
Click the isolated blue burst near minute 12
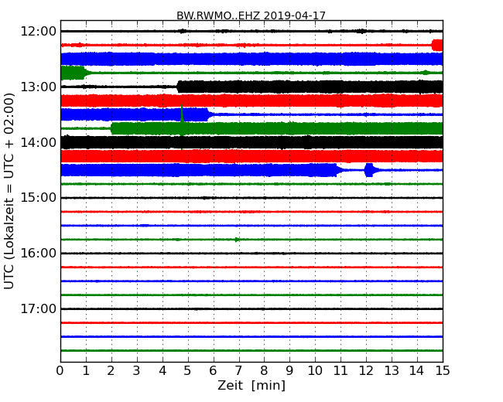pos(369,170)
